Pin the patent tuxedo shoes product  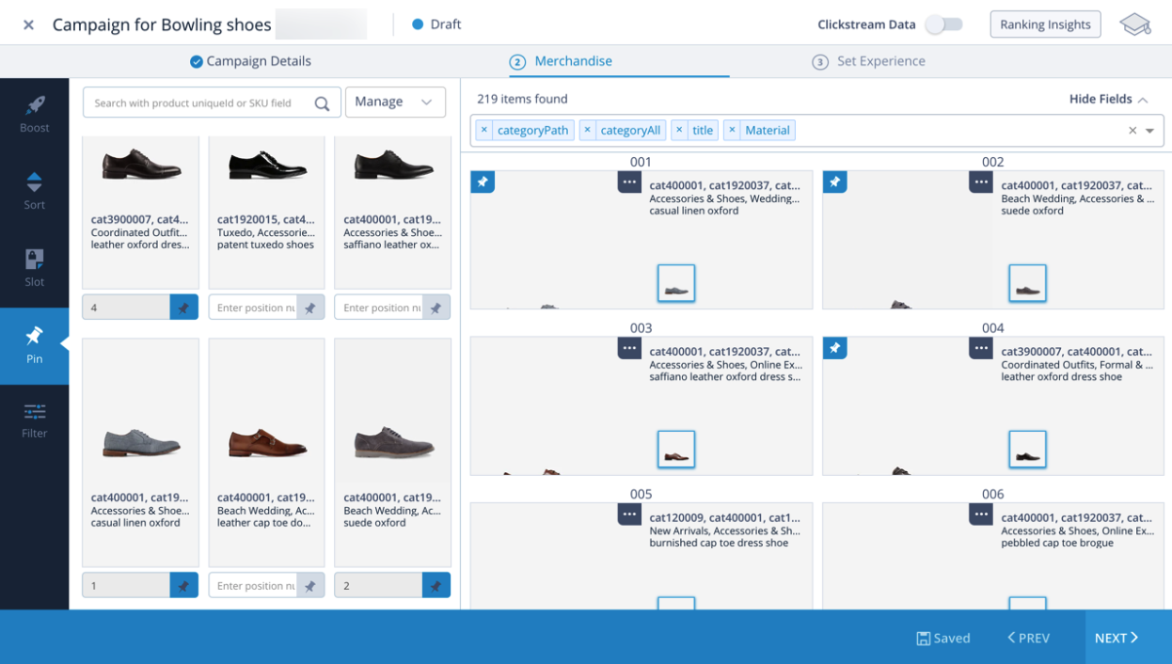coord(309,308)
